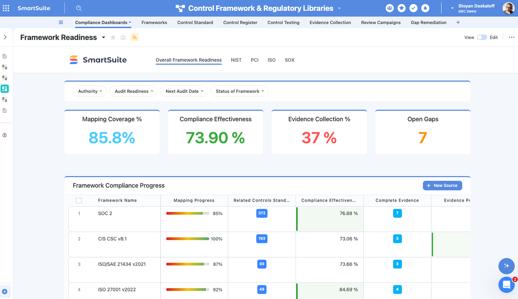Favorite Framework Readiness with star icon
518x299 pixels.
pos(113,37)
